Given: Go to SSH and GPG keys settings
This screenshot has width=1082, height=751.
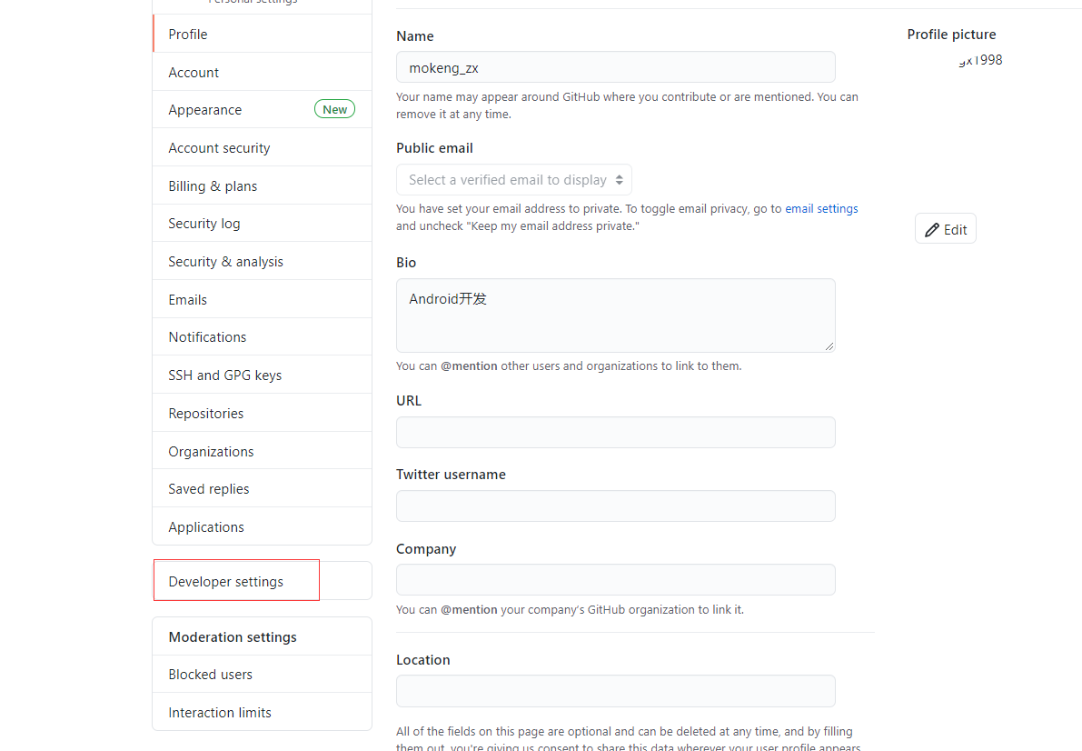Looking at the screenshot, I should click(x=224, y=375).
